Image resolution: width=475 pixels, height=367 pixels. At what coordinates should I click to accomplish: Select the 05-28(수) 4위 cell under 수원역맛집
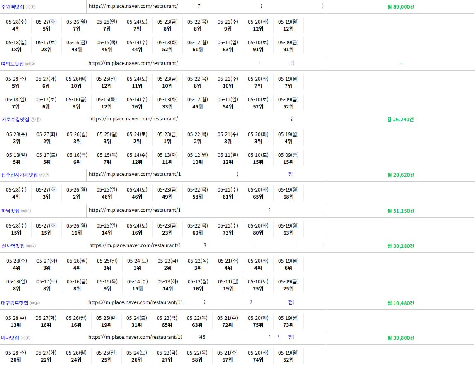coord(16,25)
